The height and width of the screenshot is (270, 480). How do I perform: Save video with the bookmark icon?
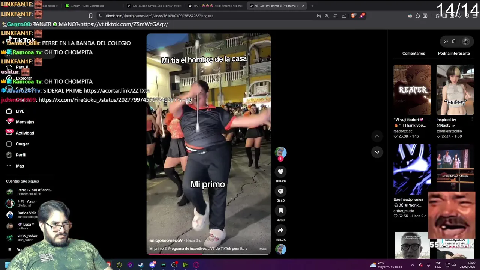click(x=280, y=211)
